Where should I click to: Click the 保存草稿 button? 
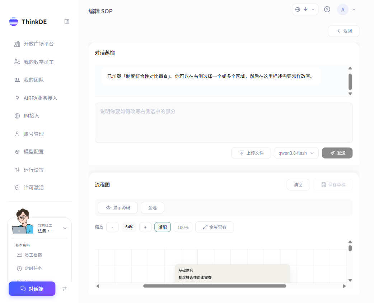tap(333, 185)
